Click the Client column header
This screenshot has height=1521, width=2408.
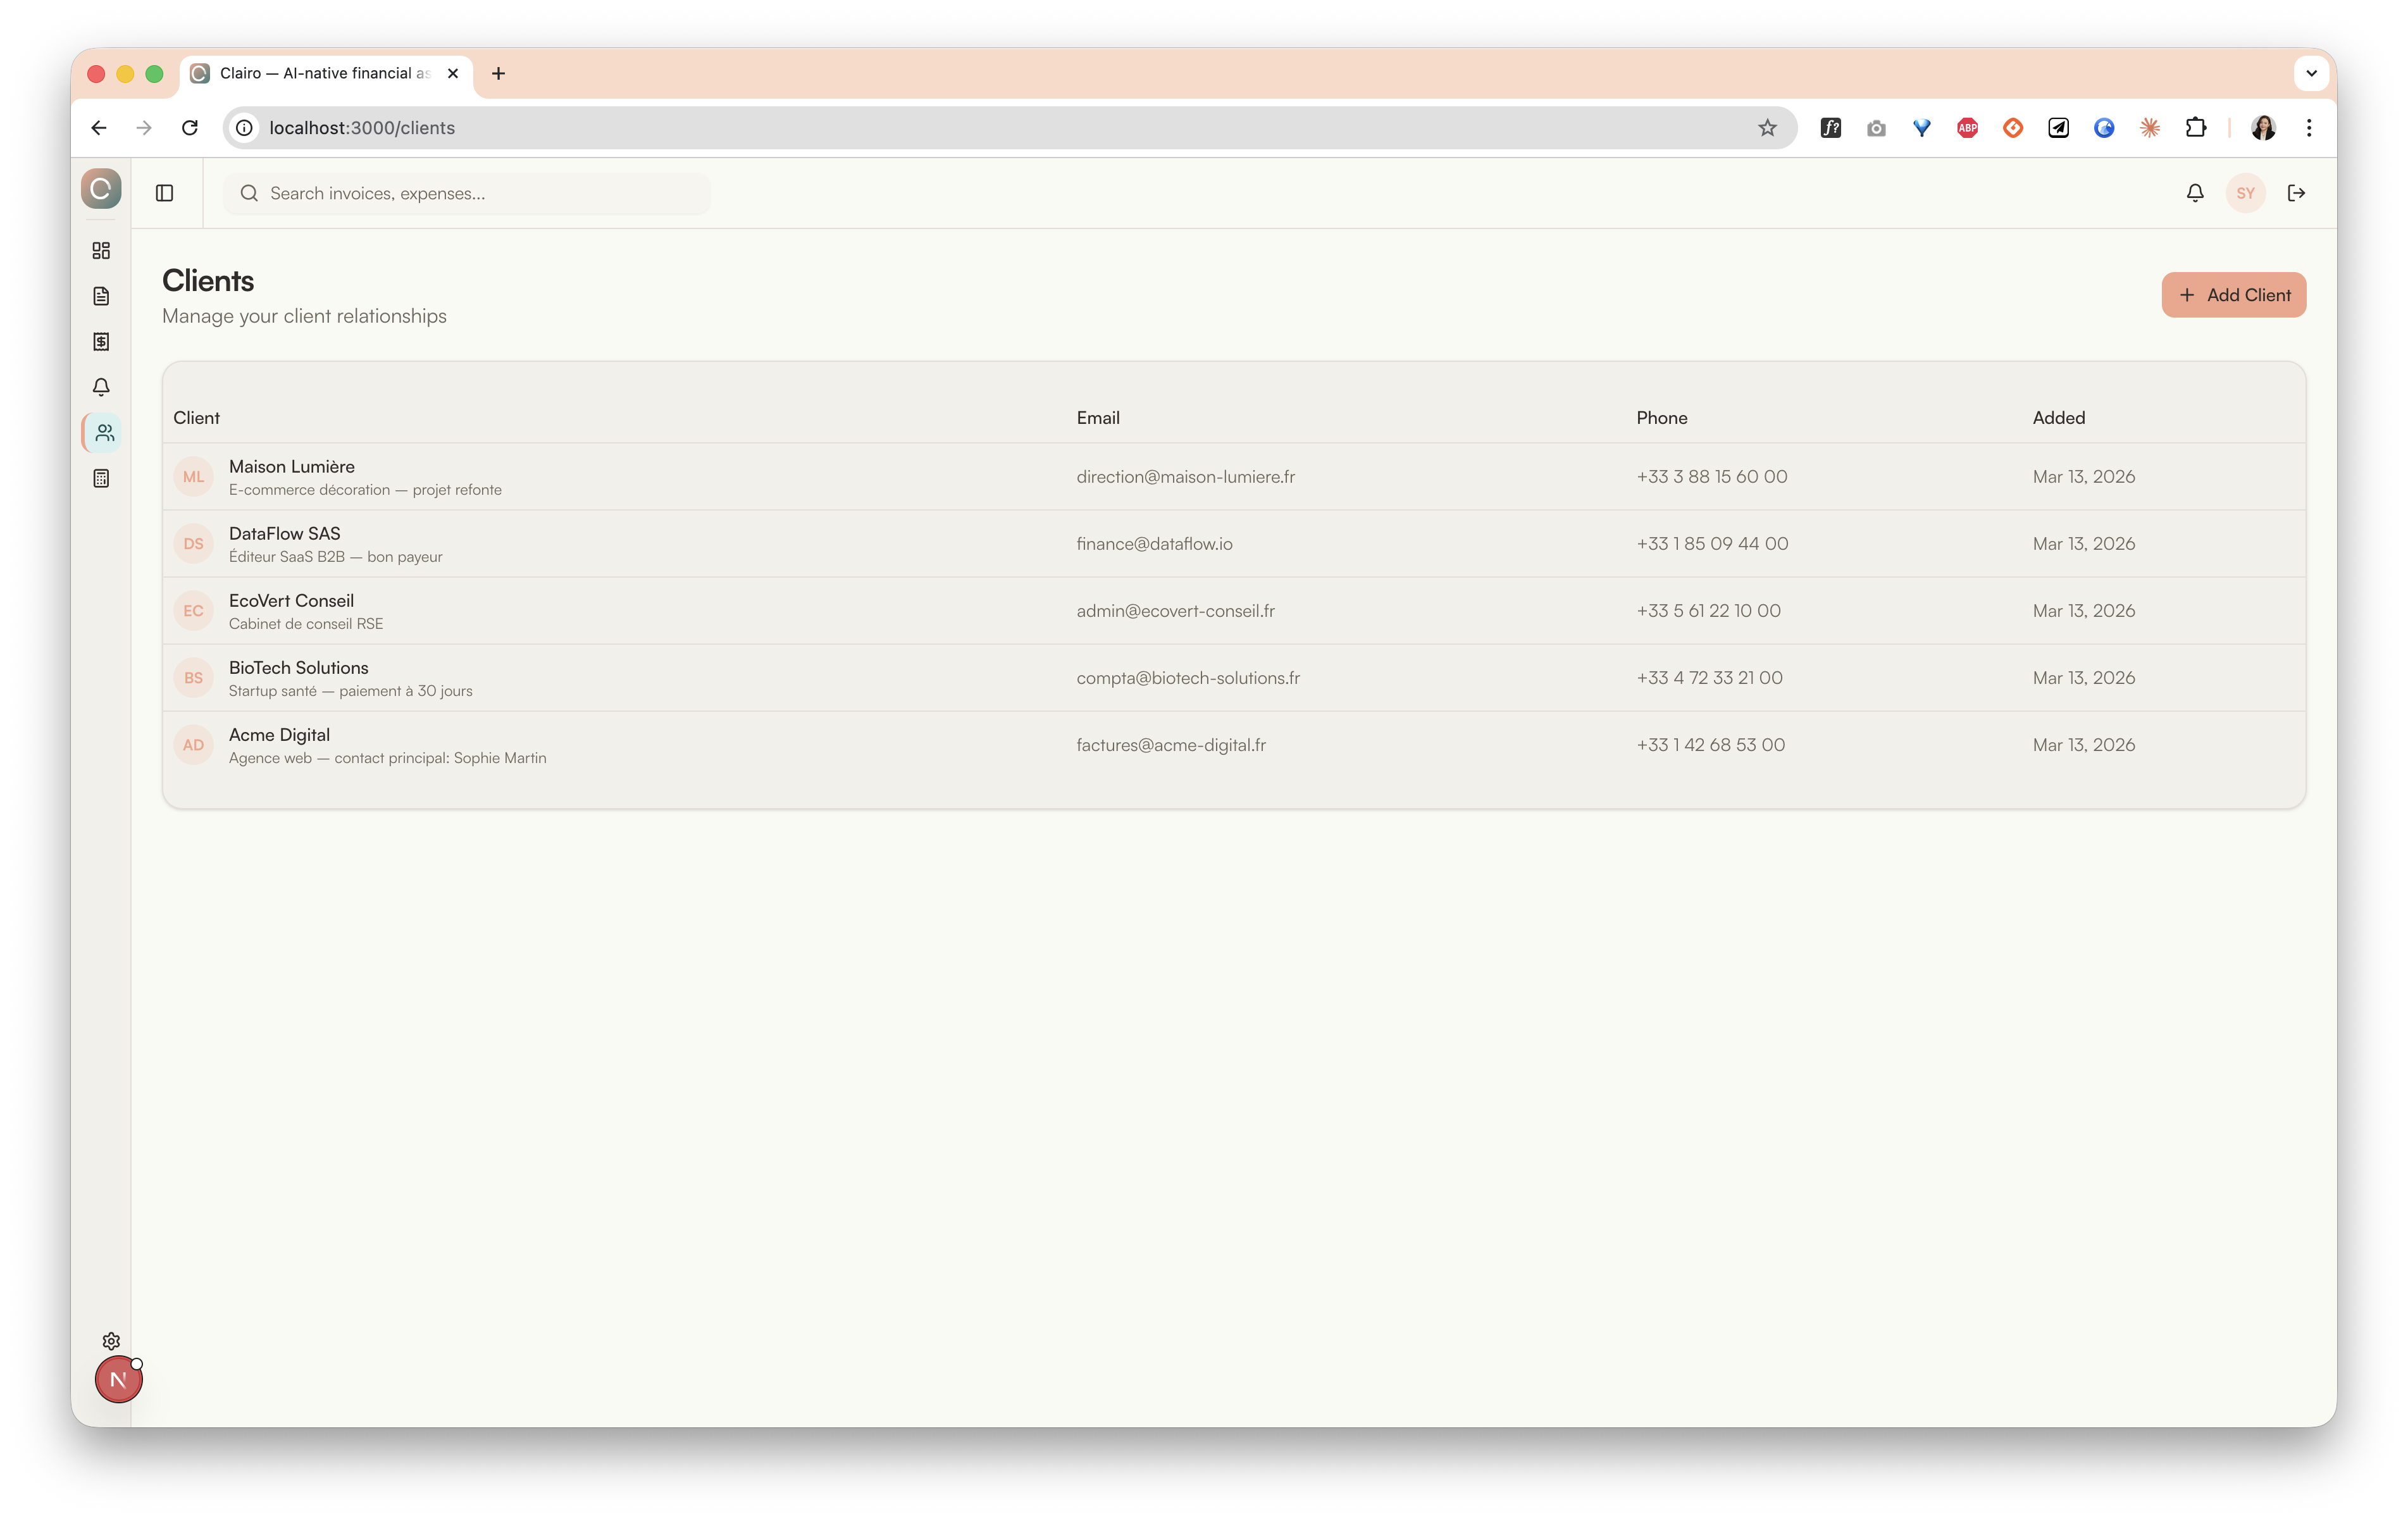point(196,418)
